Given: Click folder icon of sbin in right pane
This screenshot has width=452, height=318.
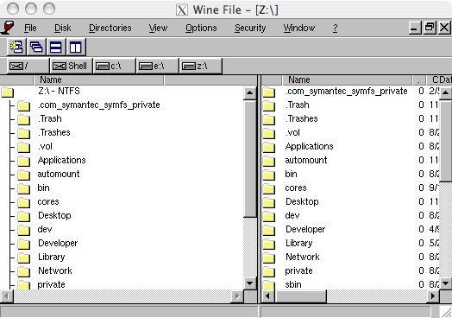Looking at the screenshot, I should pos(268,285).
